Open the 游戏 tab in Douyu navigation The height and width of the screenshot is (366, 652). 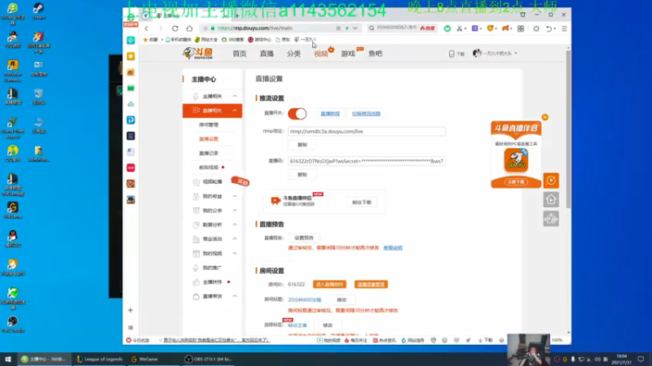(348, 54)
